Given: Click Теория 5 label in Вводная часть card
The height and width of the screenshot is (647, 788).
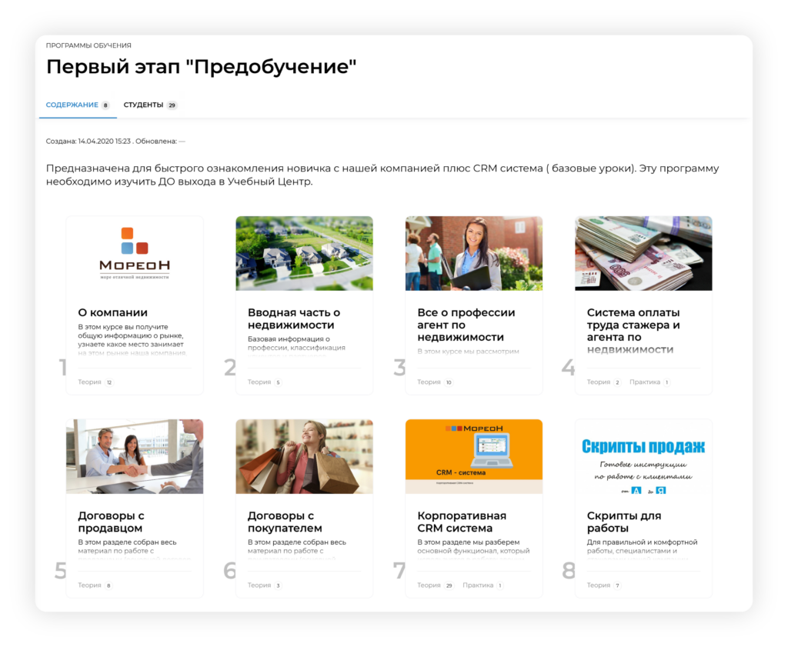Looking at the screenshot, I should coord(265,382).
